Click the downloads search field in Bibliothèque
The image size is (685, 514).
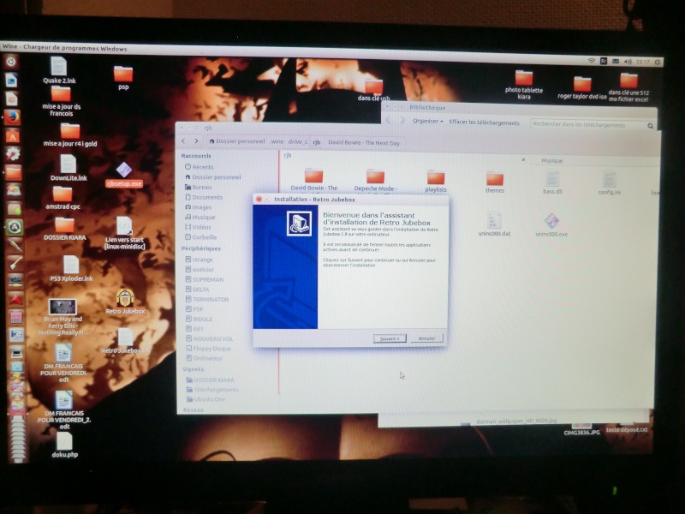pyautogui.click(x=593, y=125)
